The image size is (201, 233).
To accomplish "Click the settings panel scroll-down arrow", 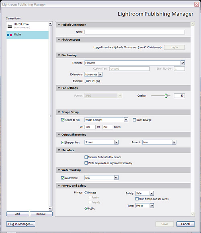I will 193,214.
